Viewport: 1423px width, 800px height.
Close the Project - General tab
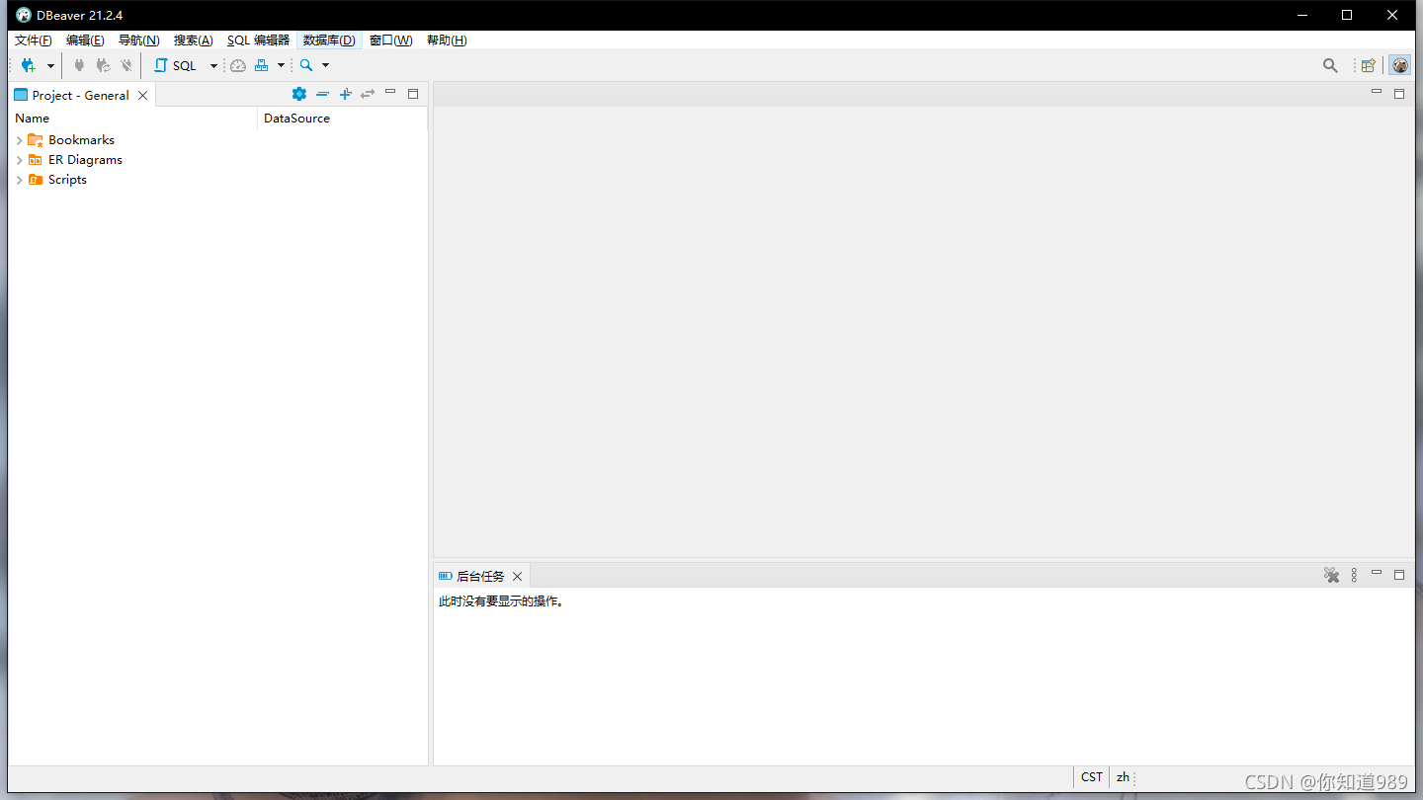point(142,96)
